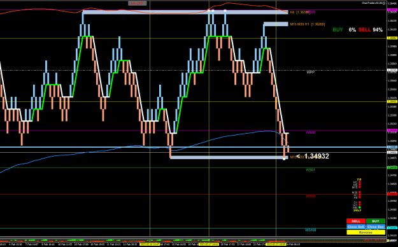Click the WS38 support label

click(x=310, y=132)
